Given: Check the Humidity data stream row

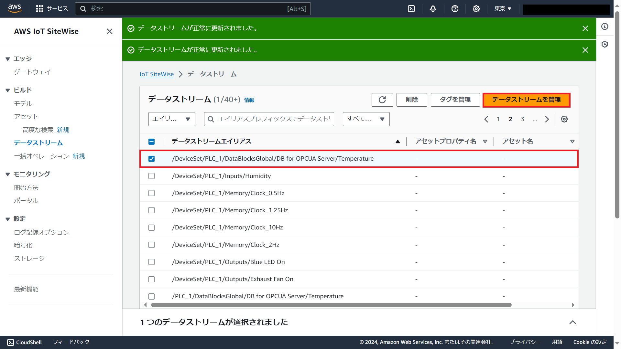Looking at the screenshot, I should click(x=151, y=176).
